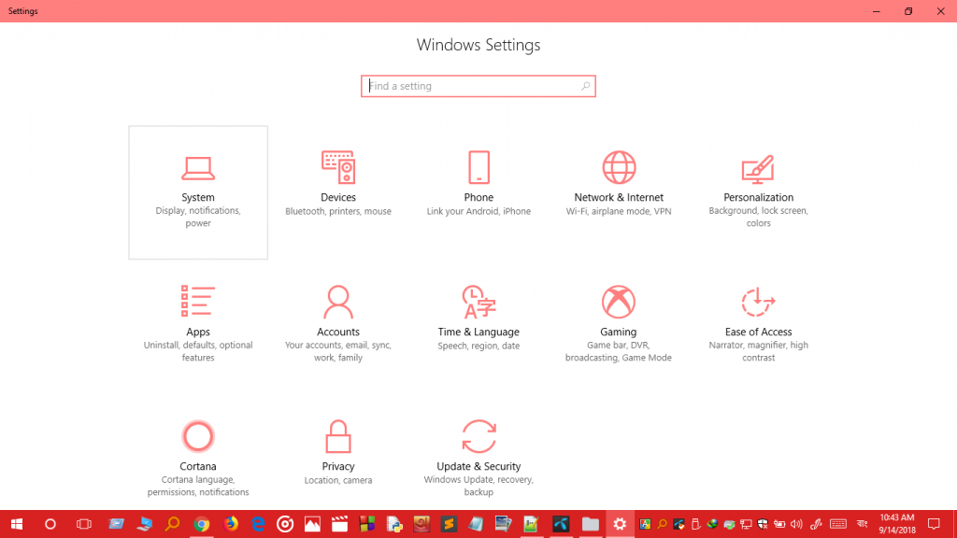The height and width of the screenshot is (538, 957).
Task: Click the active Settings gear in the taskbar
Action: (620, 524)
